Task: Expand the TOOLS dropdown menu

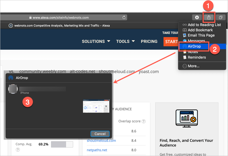Action: click(125, 41)
